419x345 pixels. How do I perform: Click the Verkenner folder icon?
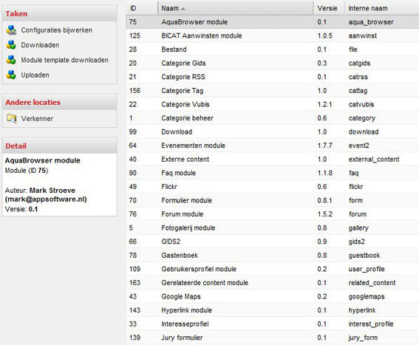[12, 118]
